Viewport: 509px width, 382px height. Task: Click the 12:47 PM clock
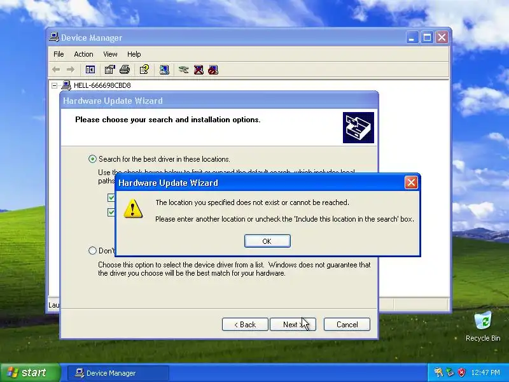point(485,372)
